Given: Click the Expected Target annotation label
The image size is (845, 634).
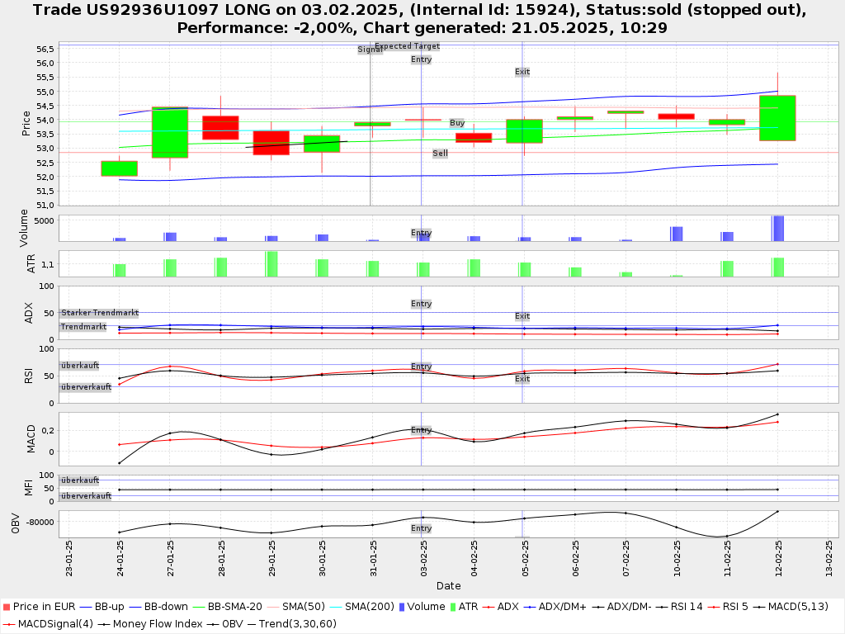Looking at the screenshot, I should (x=407, y=46).
